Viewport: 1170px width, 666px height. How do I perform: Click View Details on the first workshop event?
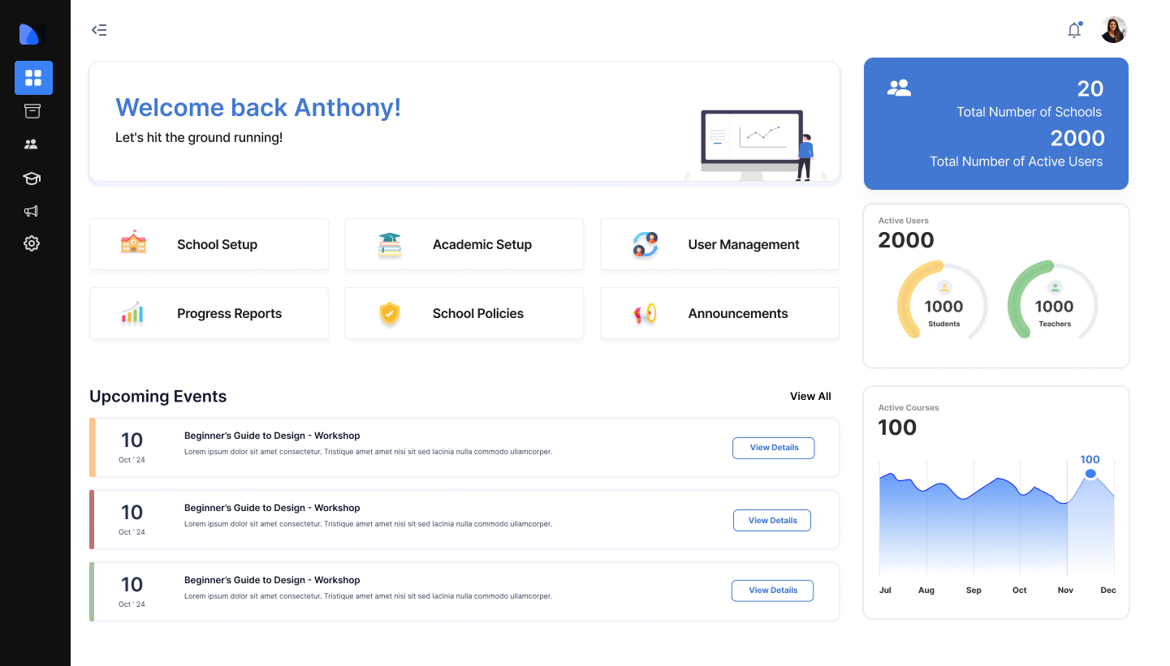point(773,448)
